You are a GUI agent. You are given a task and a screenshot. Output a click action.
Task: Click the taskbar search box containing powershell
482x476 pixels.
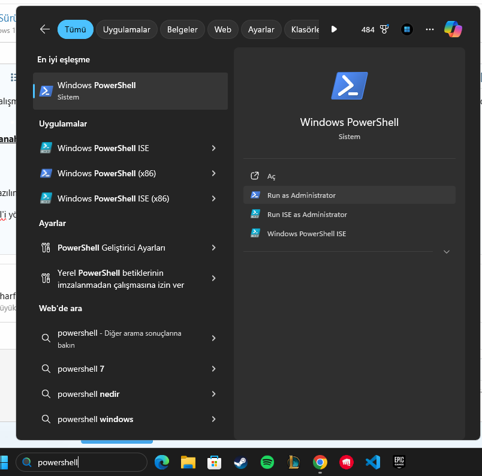[x=82, y=462]
